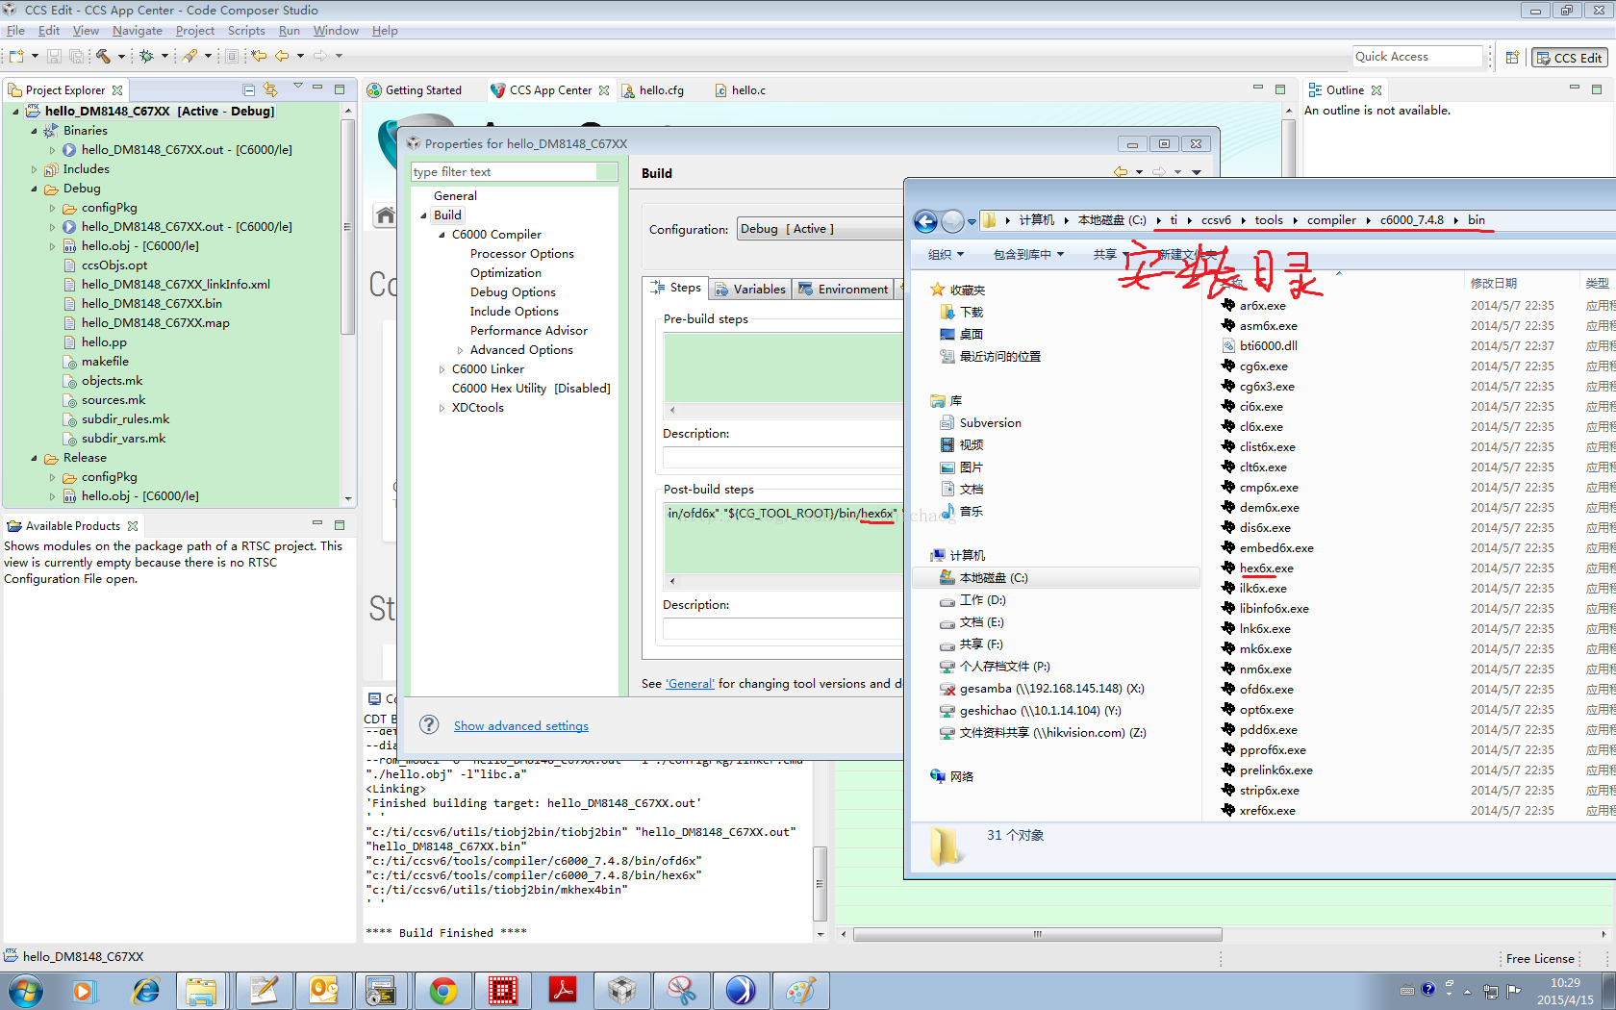The height and width of the screenshot is (1010, 1616).
Task: Open the Configuration Debug combo box
Action: point(820,229)
